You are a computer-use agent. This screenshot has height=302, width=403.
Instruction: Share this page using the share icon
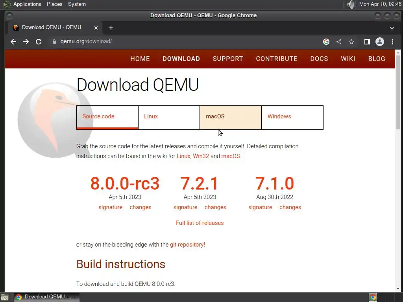pyautogui.click(x=339, y=42)
